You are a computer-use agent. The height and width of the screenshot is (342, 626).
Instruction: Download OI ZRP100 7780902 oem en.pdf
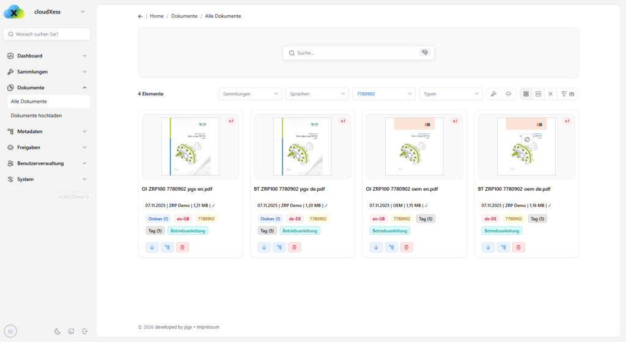point(376,247)
